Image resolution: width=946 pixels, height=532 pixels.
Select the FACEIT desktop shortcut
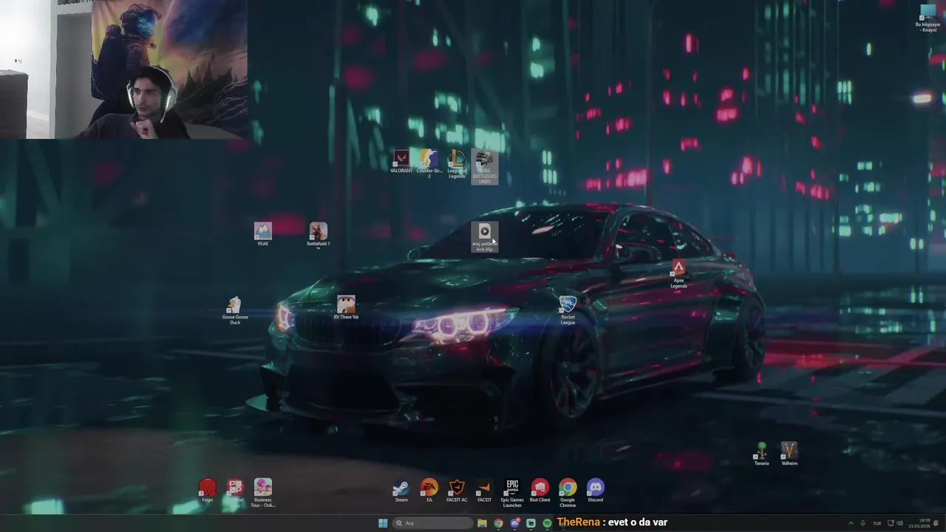[484, 491]
